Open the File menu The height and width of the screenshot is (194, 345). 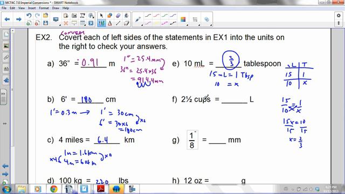[x=4, y=8]
